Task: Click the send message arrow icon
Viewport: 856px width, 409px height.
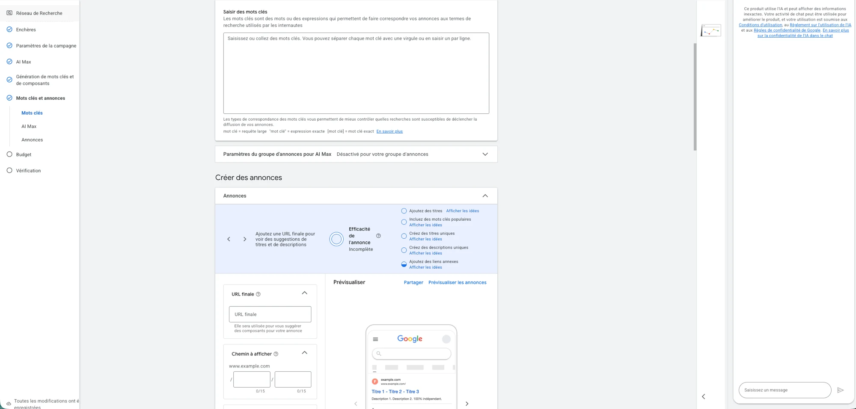Action: click(840, 390)
